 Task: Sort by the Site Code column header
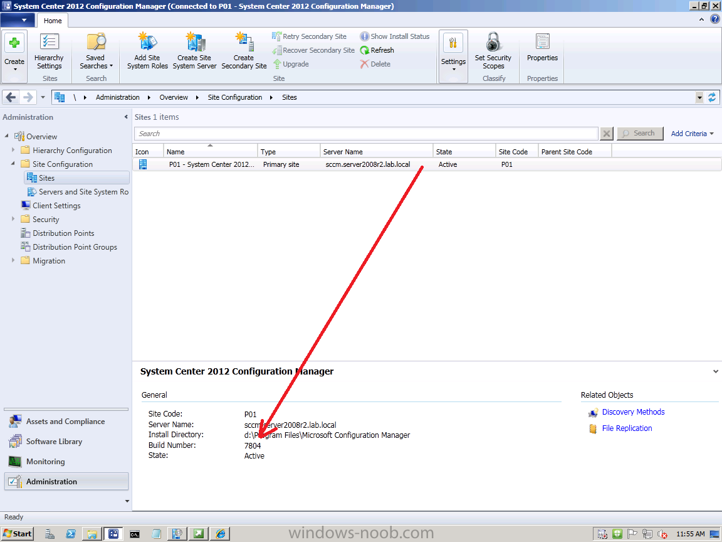point(516,151)
